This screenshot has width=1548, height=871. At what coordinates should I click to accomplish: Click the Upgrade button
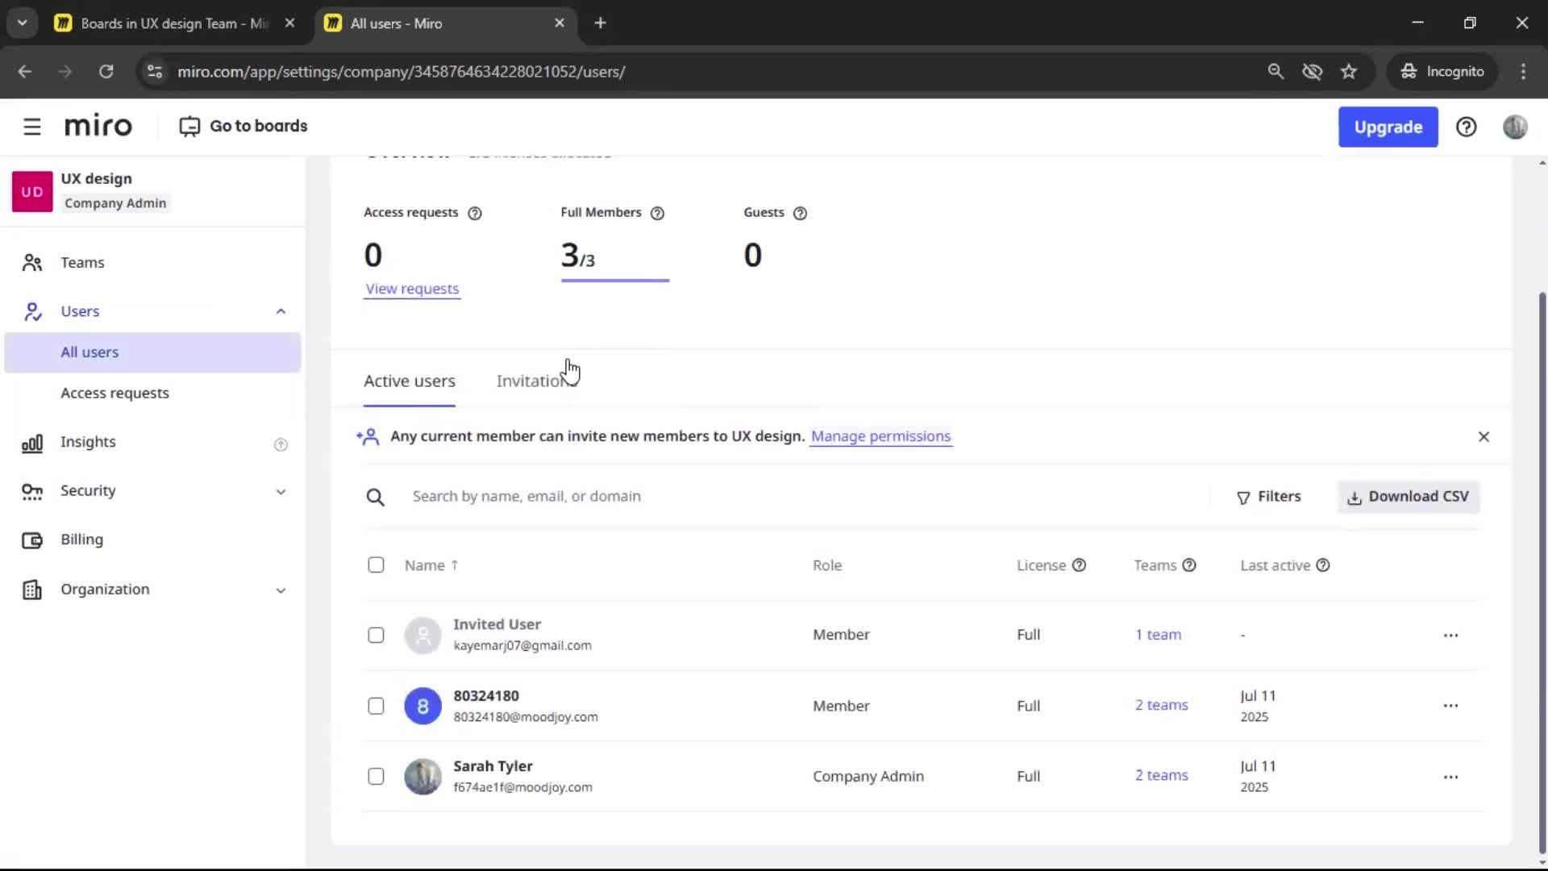pos(1388,127)
